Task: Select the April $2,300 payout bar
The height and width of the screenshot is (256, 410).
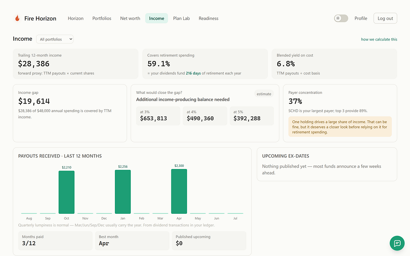Action: tap(179, 191)
